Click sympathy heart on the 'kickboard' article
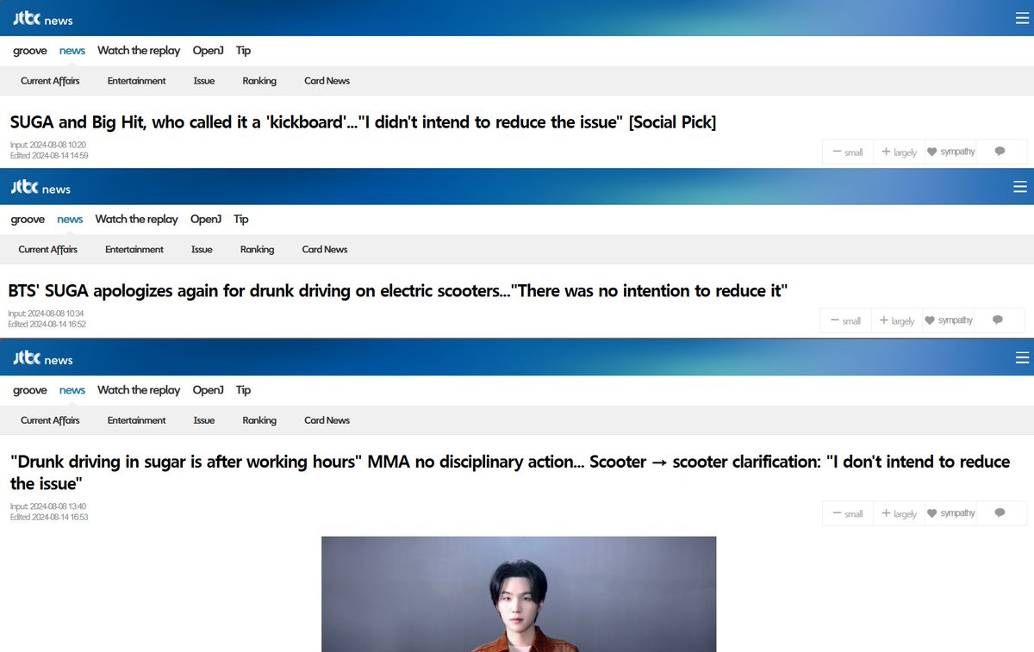 click(950, 152)
